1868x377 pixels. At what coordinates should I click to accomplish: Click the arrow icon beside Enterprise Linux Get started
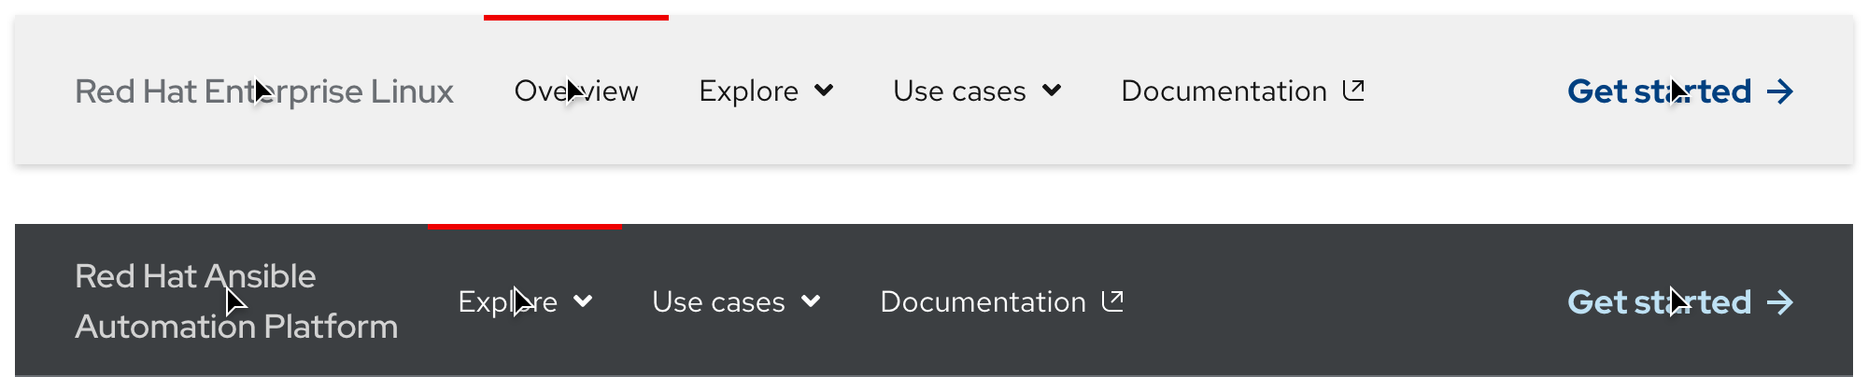(x=1780, y=91)
